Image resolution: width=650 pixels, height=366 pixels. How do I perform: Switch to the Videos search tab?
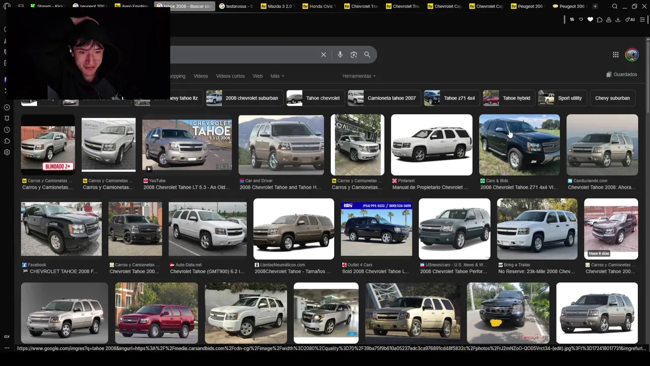tap(201, 76)
